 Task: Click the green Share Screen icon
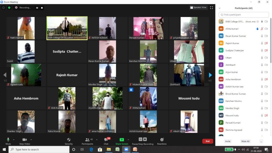[x=122, y=140]
